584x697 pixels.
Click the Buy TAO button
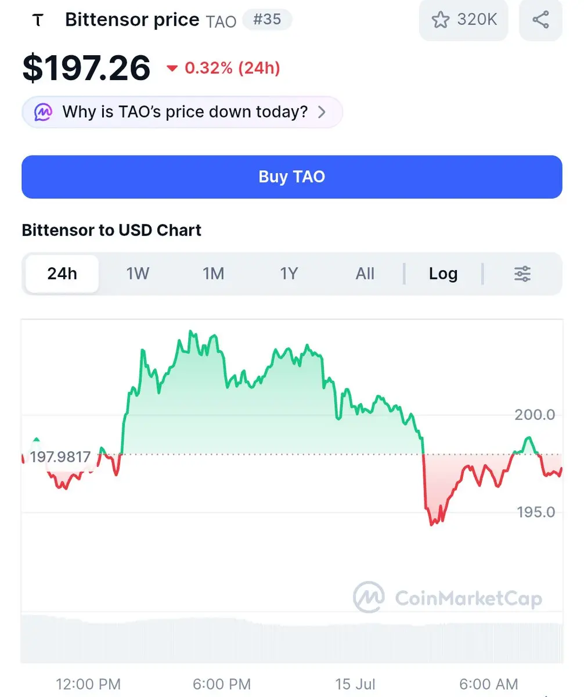tap(292, 177)
